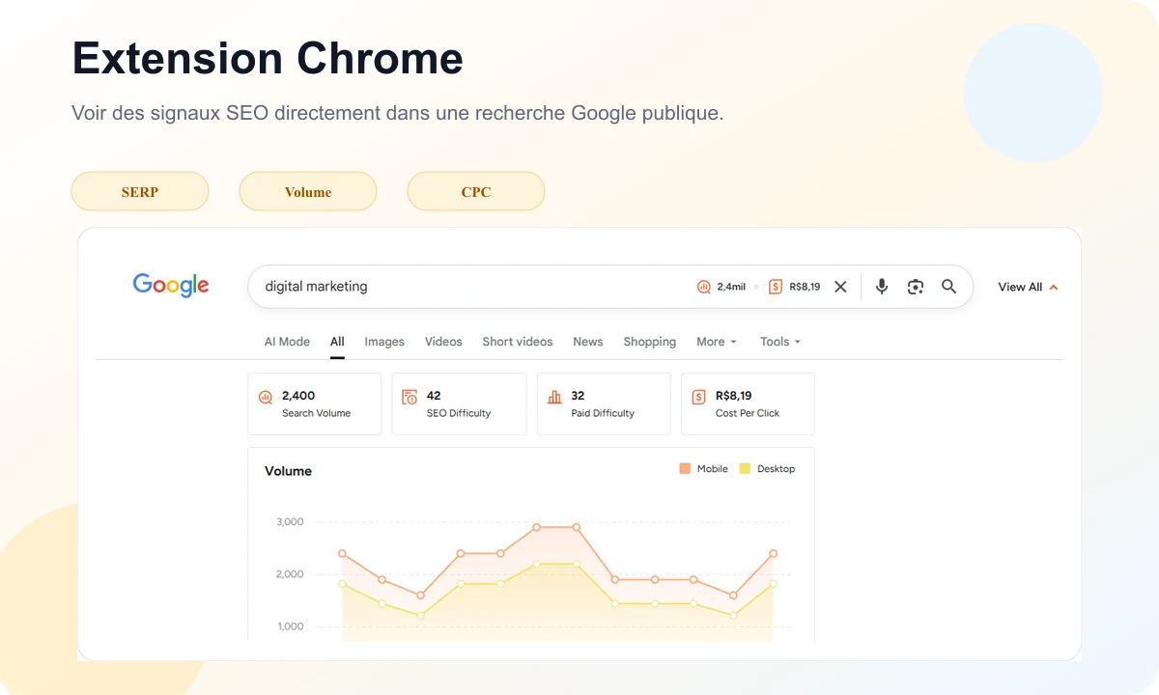Screen dimensions: 1159x695
Task: Start voice search with the microphone icon
Action: (882, 287)
